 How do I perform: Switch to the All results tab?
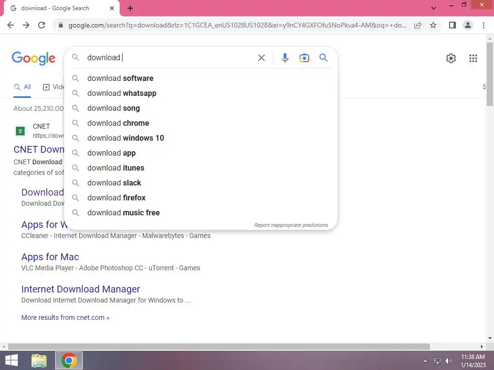(x=22, y=87)
